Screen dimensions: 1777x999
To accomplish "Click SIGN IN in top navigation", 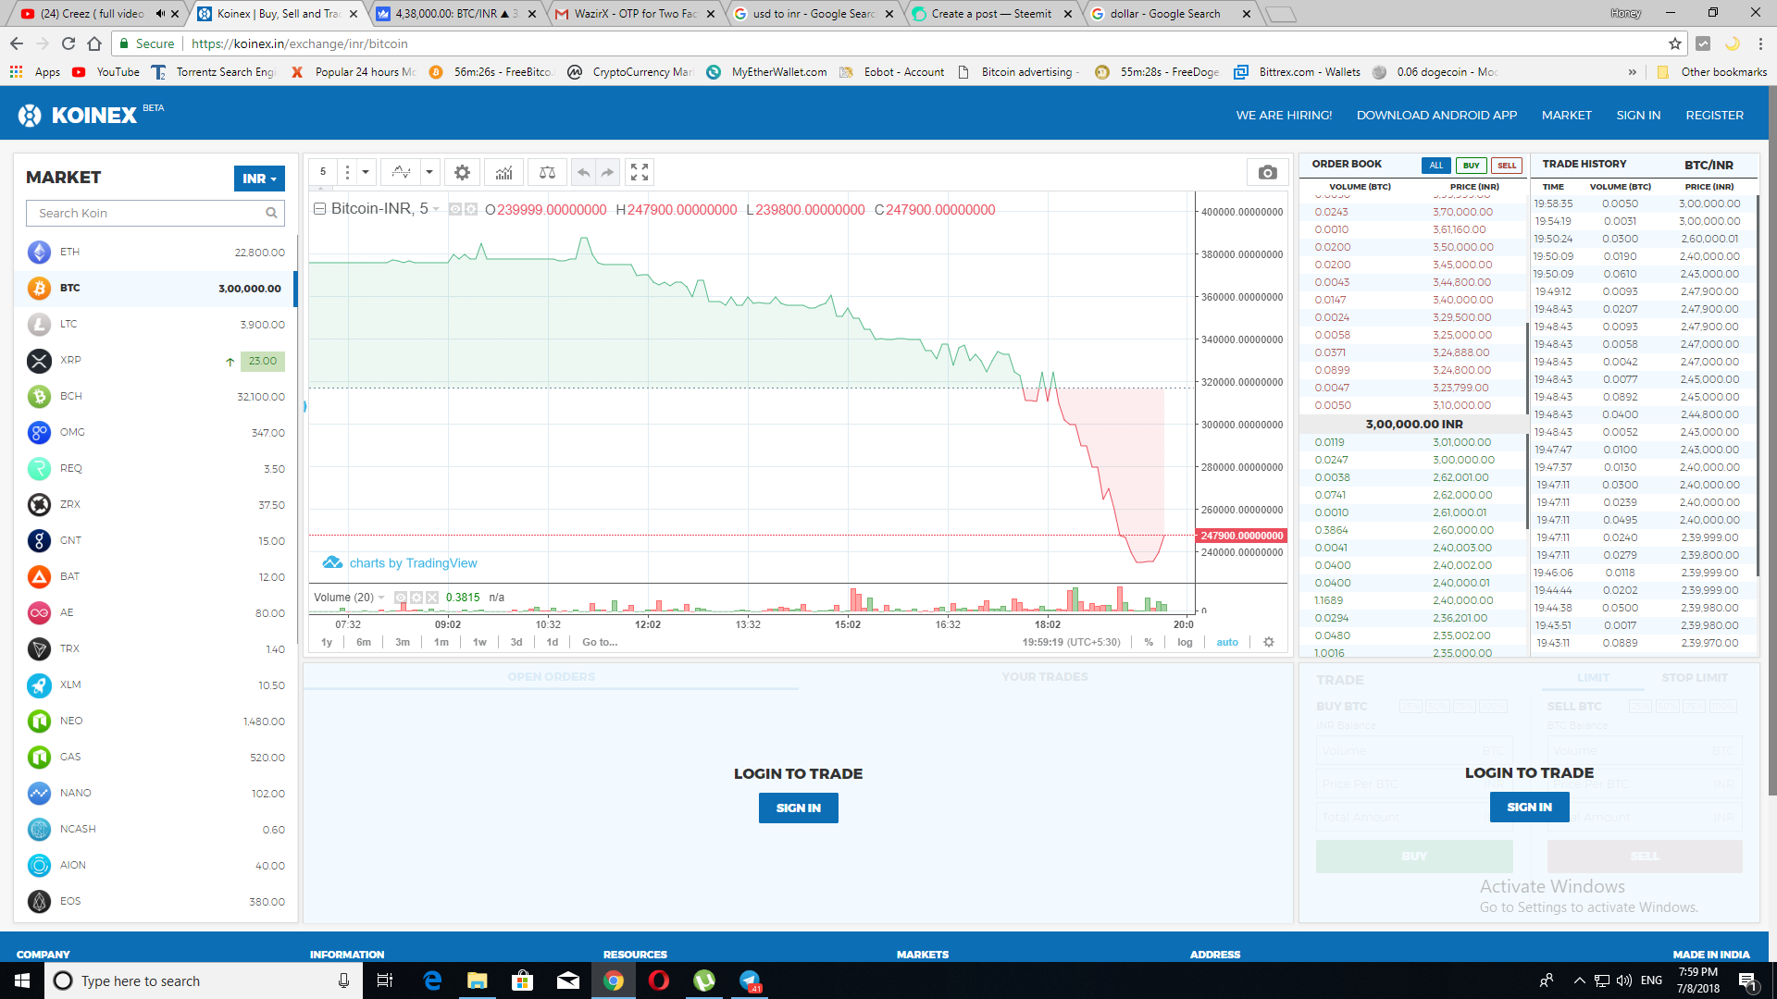I will pos(1638,116).
